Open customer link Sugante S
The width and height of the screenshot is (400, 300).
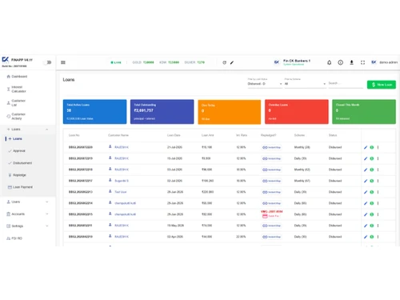pos(122,181)
